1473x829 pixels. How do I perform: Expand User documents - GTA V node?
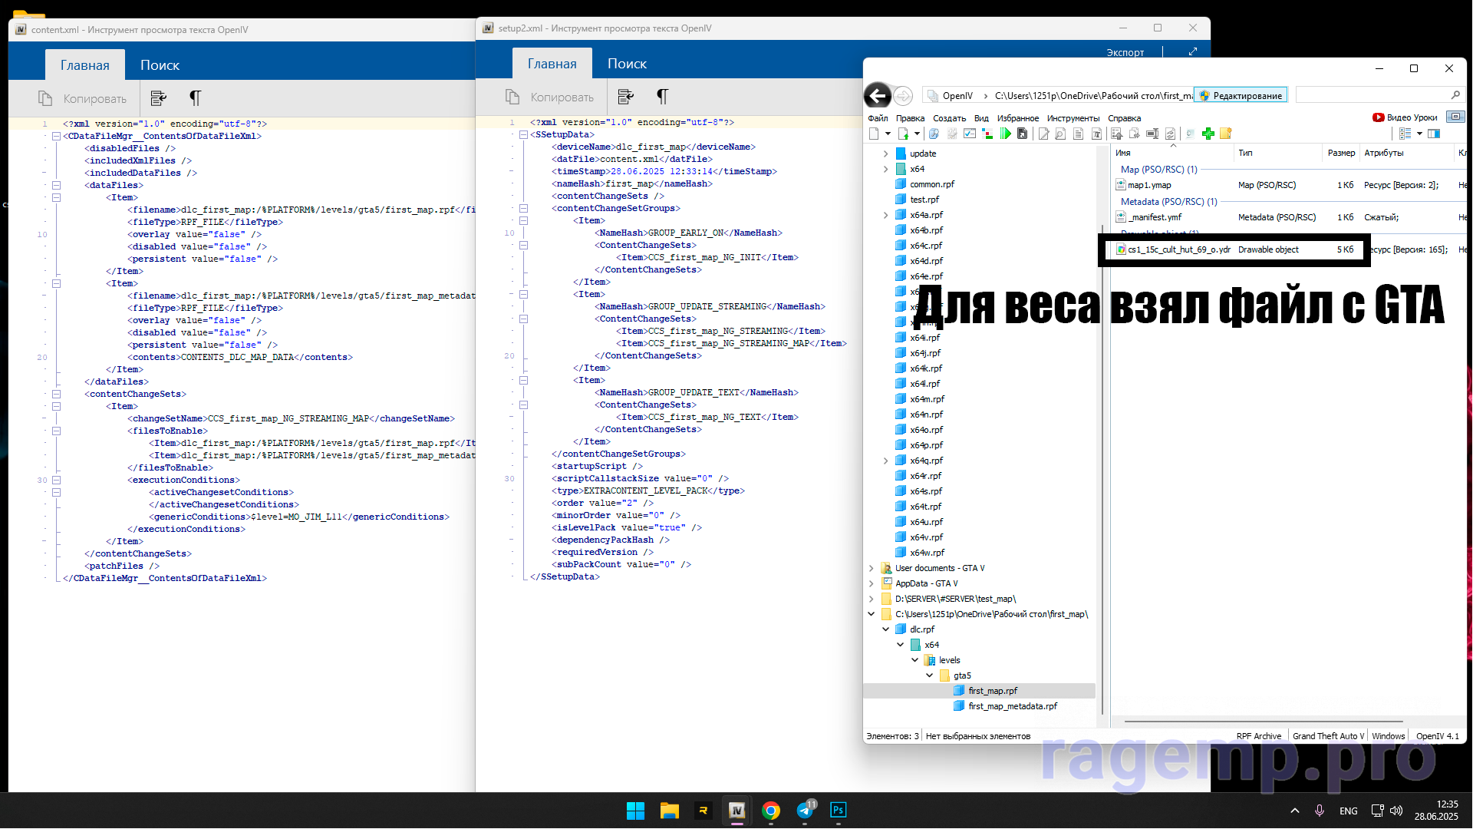(872, 568)
